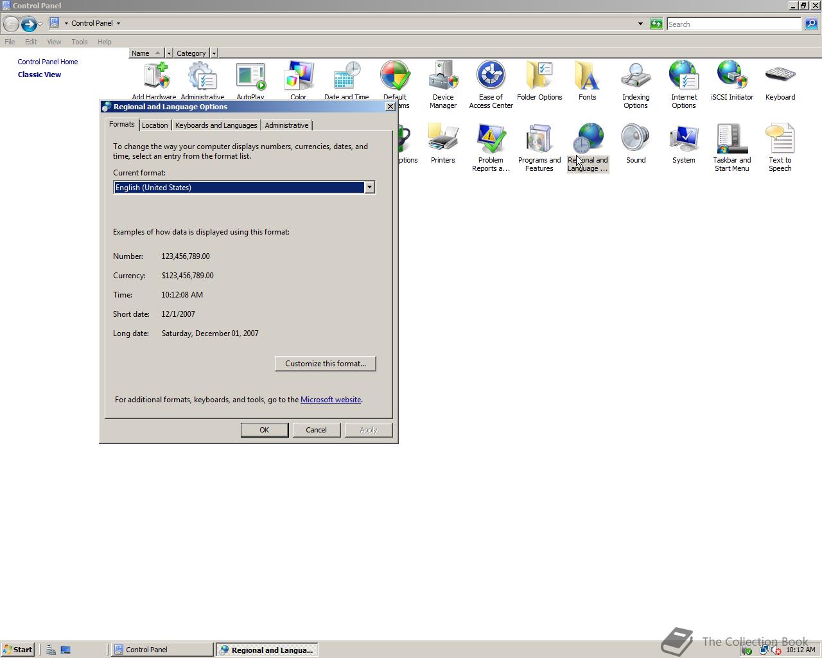Viewport: 822px width, 658px height.
Task: Click the Back navigation arrow
Action: click(x=11, y=24)
